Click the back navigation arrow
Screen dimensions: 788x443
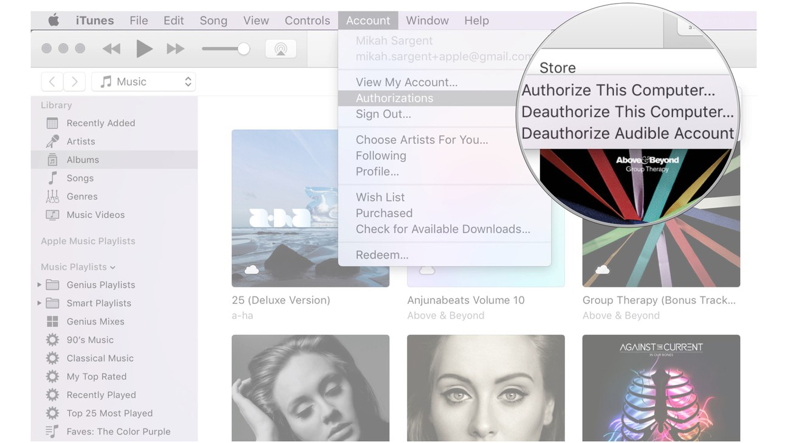pos(52,81)
